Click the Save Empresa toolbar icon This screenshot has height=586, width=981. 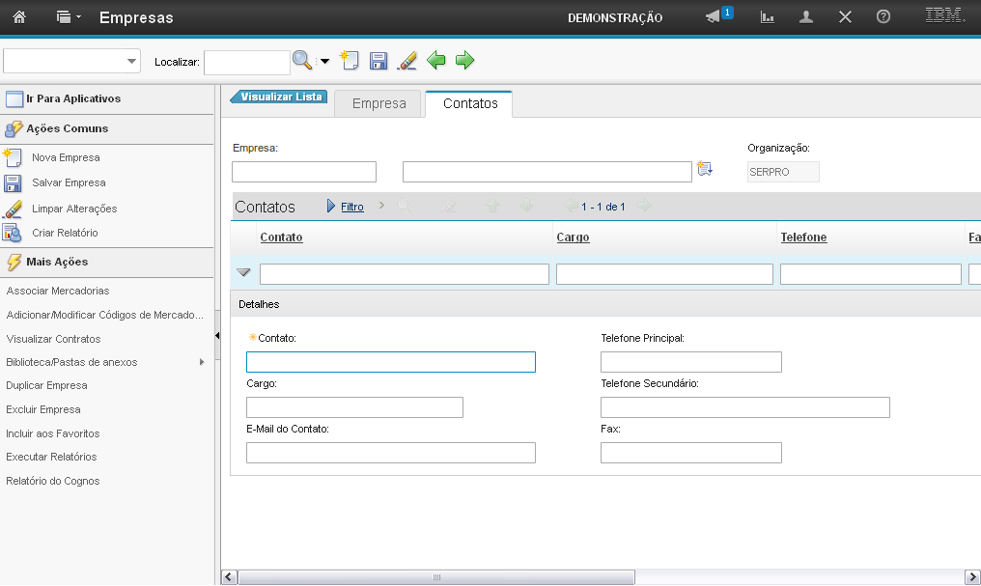(378, 61)
